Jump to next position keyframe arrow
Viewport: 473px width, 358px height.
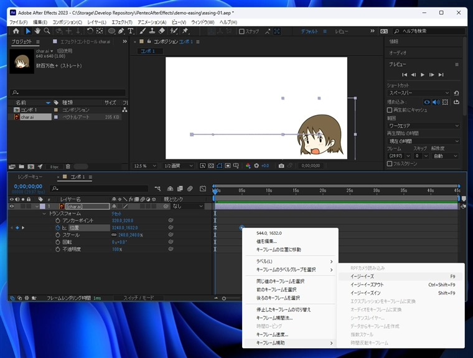point(23,228)
